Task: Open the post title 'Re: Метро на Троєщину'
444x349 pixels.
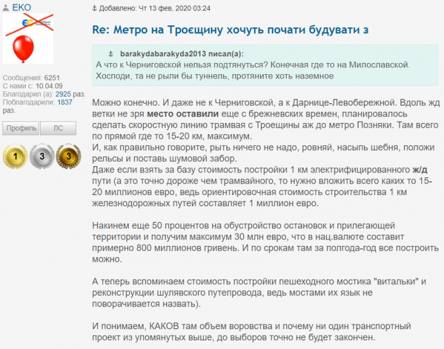Action: 230,30
